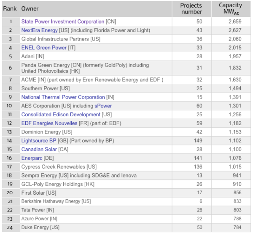Follow the Canadian Solar link
Image resolution: width=253 pixels, height=233 pixels.
point(39,150)
